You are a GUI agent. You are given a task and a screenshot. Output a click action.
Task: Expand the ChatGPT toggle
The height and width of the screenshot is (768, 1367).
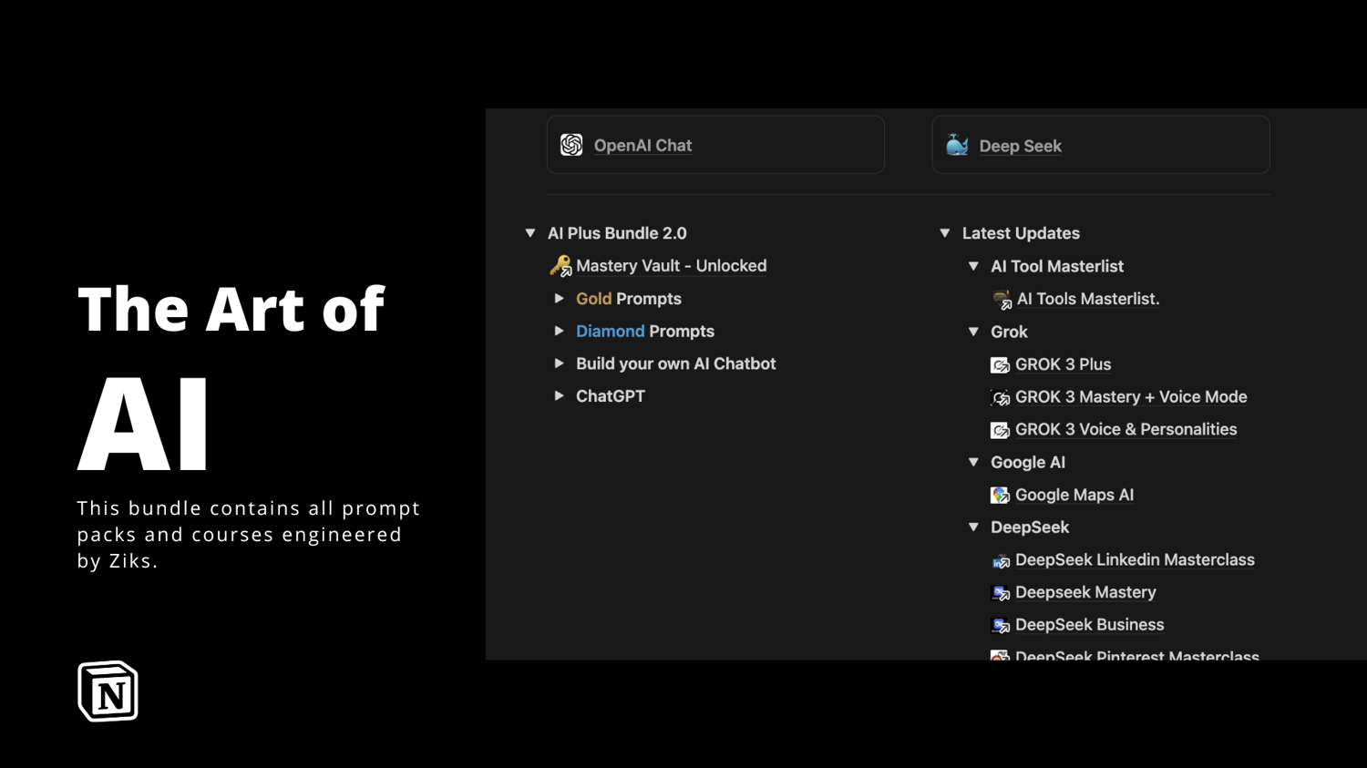pos(559,396)
